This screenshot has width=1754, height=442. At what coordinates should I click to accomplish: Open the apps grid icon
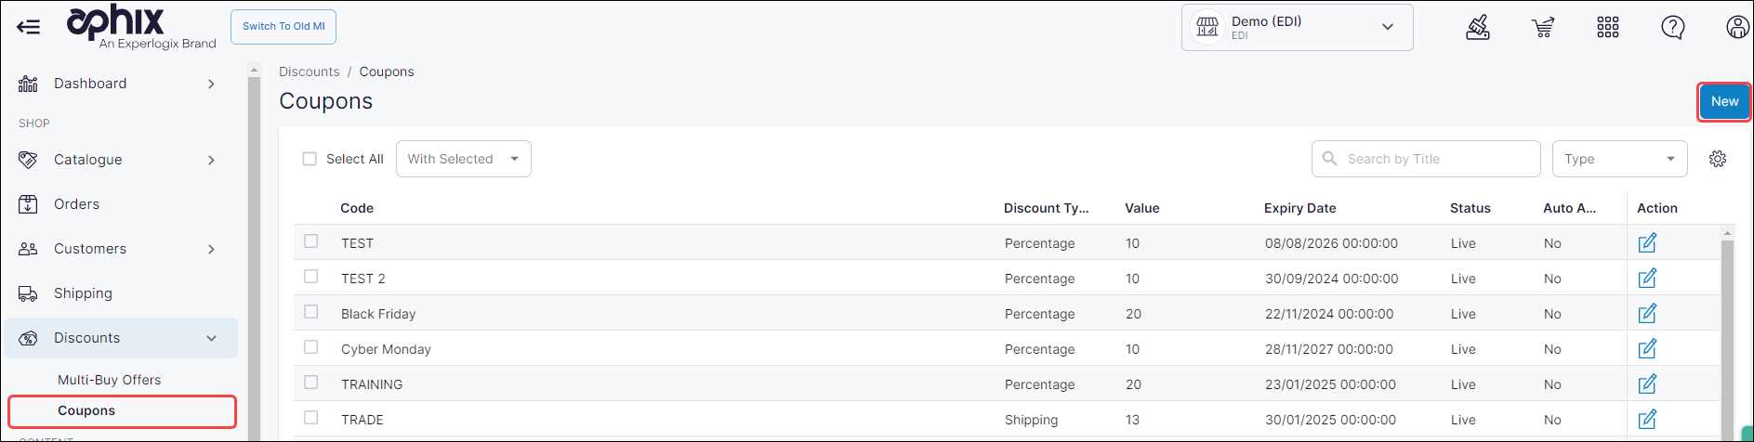(x=1608, y=28)
